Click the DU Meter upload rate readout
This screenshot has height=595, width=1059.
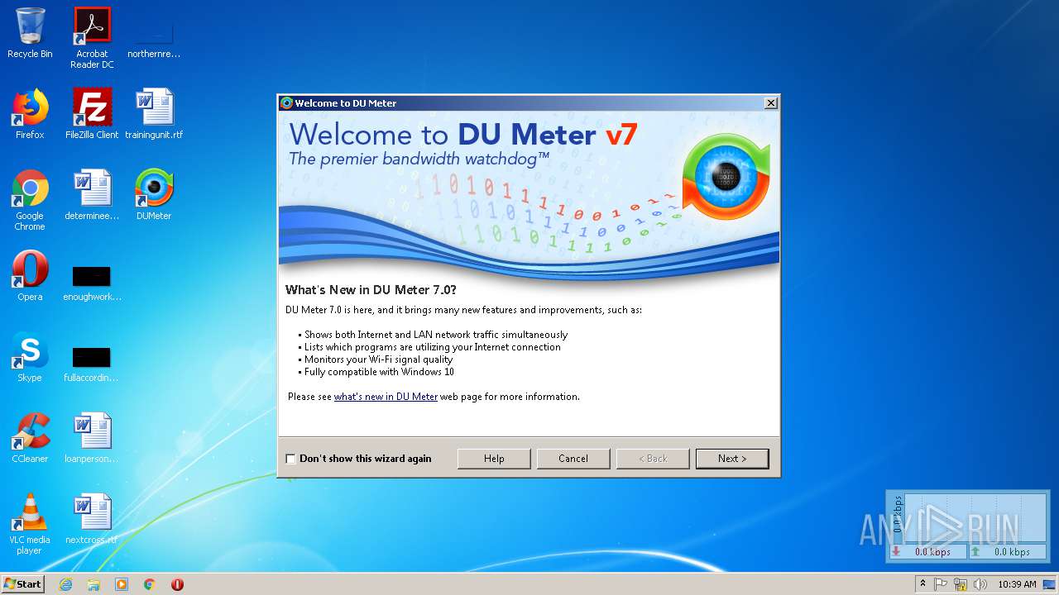(x=1007, y=551)
